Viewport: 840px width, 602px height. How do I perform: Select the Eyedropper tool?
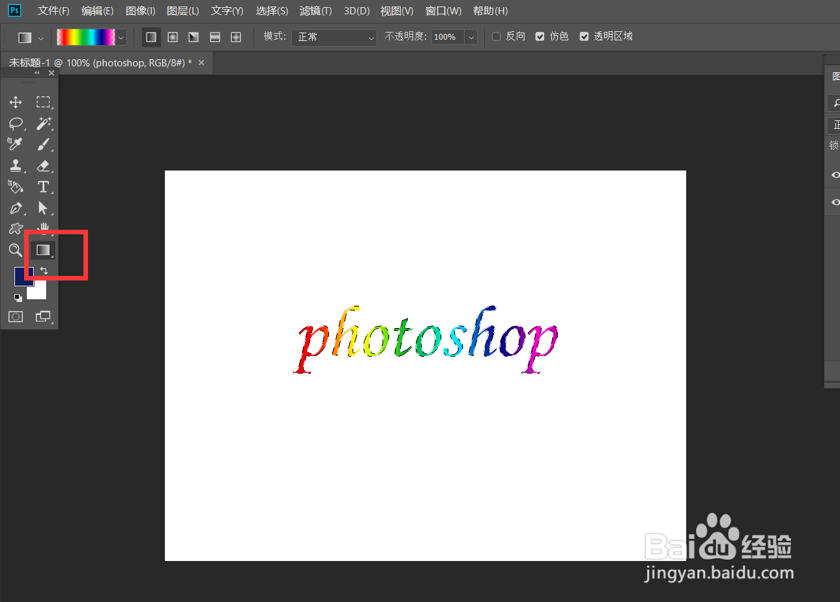[x=16, y=144]
